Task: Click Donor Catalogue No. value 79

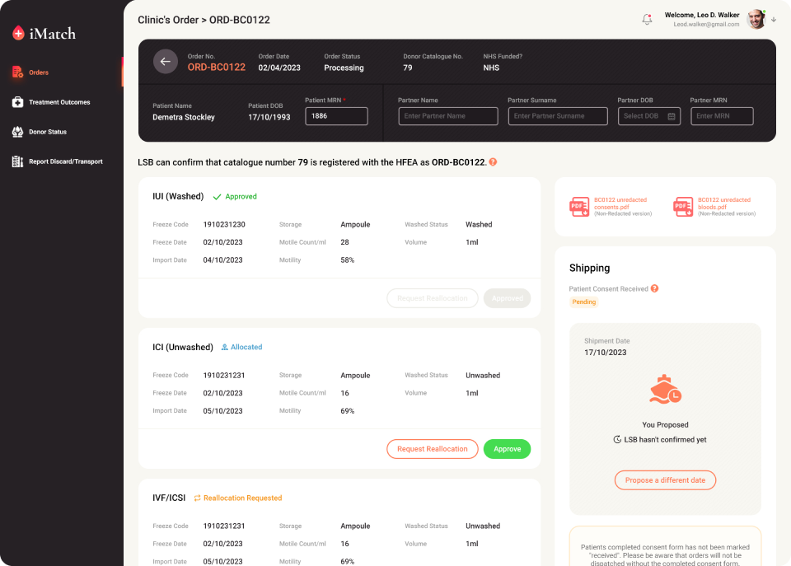Action: click(408, 68)
